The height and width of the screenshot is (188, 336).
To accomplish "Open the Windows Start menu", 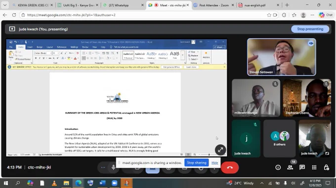I will tap(6, 183).
